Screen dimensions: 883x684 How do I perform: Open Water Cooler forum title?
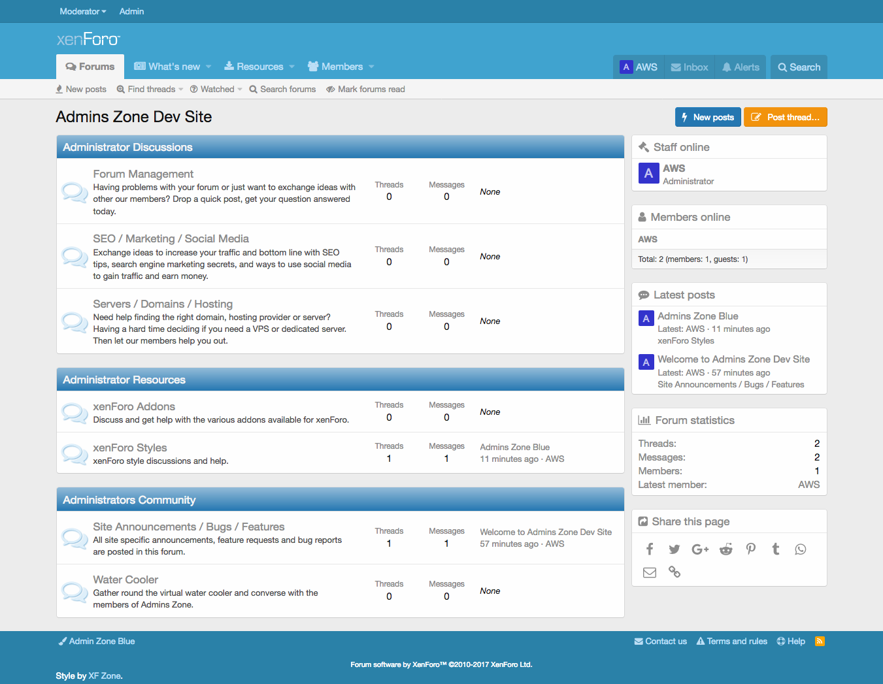pos(125,579)
